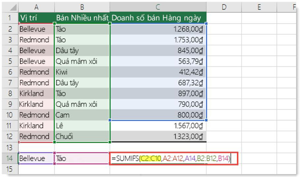Select cell with value 845,00₫
Viewport: 300px width, 177px height.
pos(158,51)
